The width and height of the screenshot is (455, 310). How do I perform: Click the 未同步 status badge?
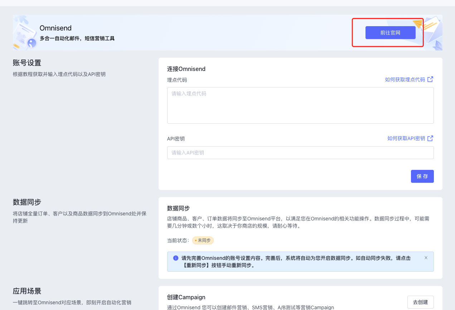(203, 240)
